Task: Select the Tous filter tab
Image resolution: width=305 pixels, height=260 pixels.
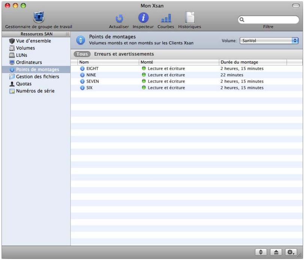Action: (x=82, y=54)
